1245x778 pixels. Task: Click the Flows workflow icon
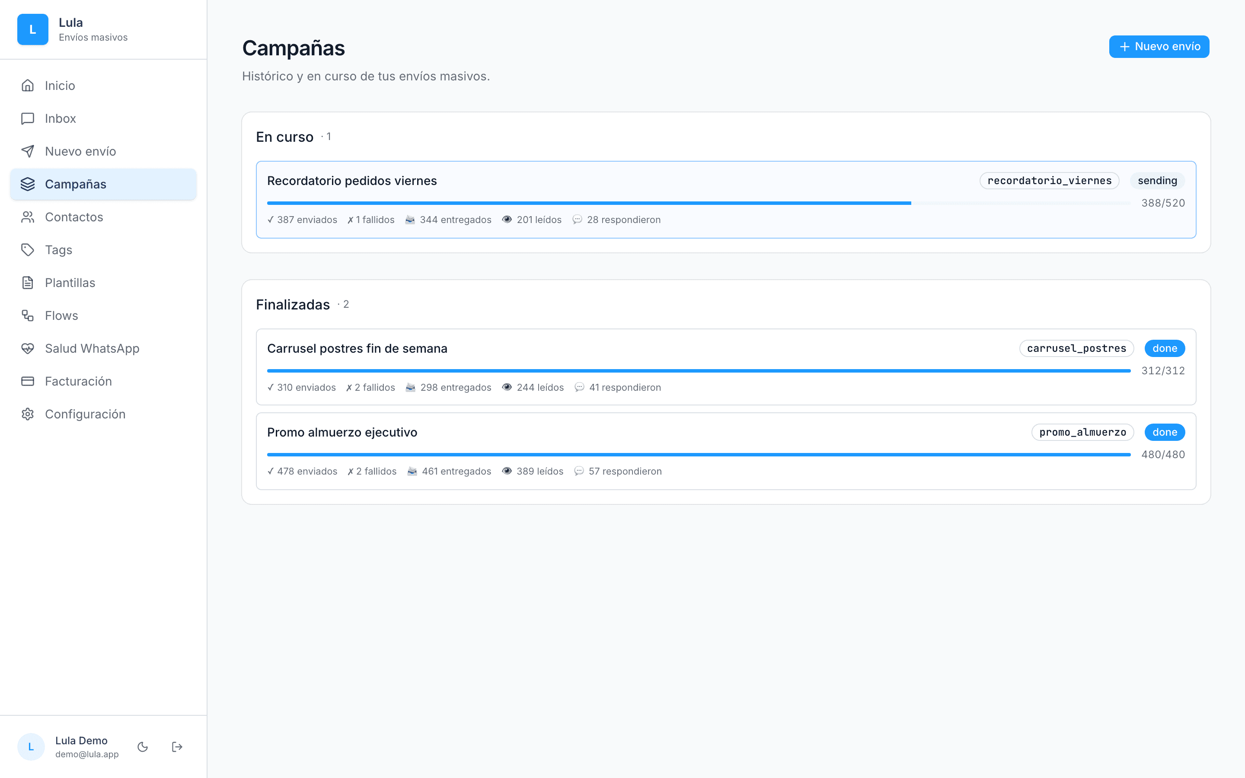[28, 316]
